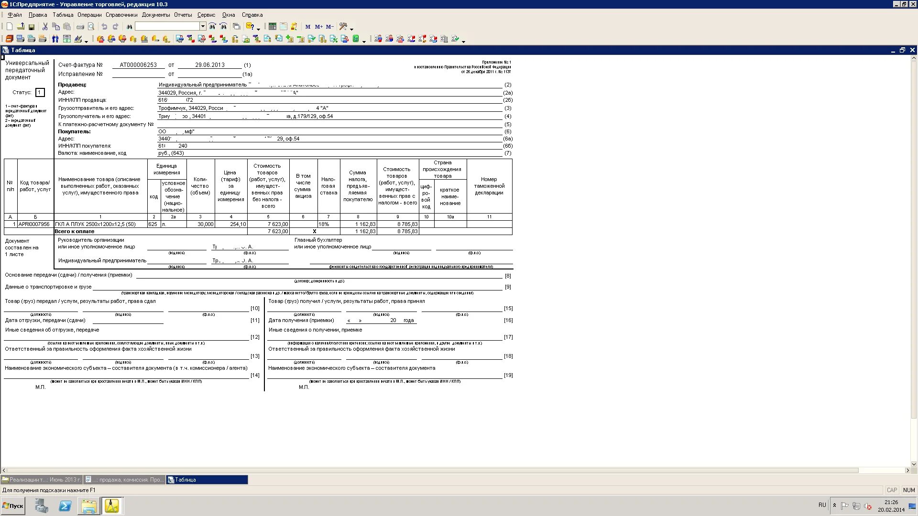918x516 pixels.
Task: Click the Всего к оплате row label
Action: tap(75, 231)
